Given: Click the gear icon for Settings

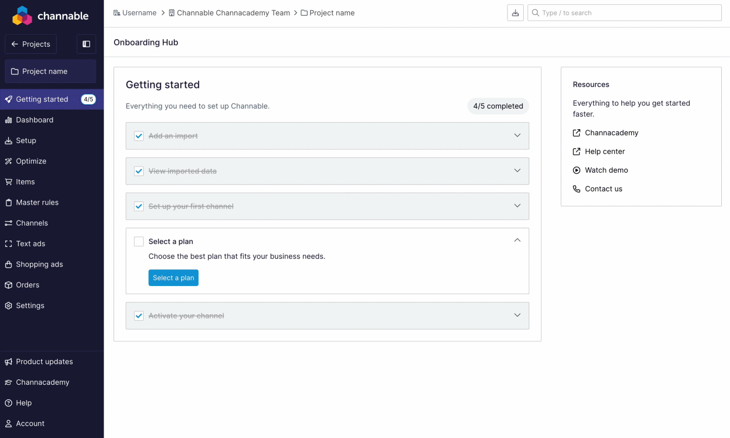Looking at the screenshot, I should coord(8,306).
